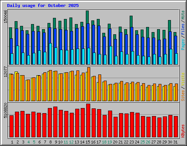This screenshot has height=146, width=187.
Task: Click the KBytes legend label
Action: 183,131
